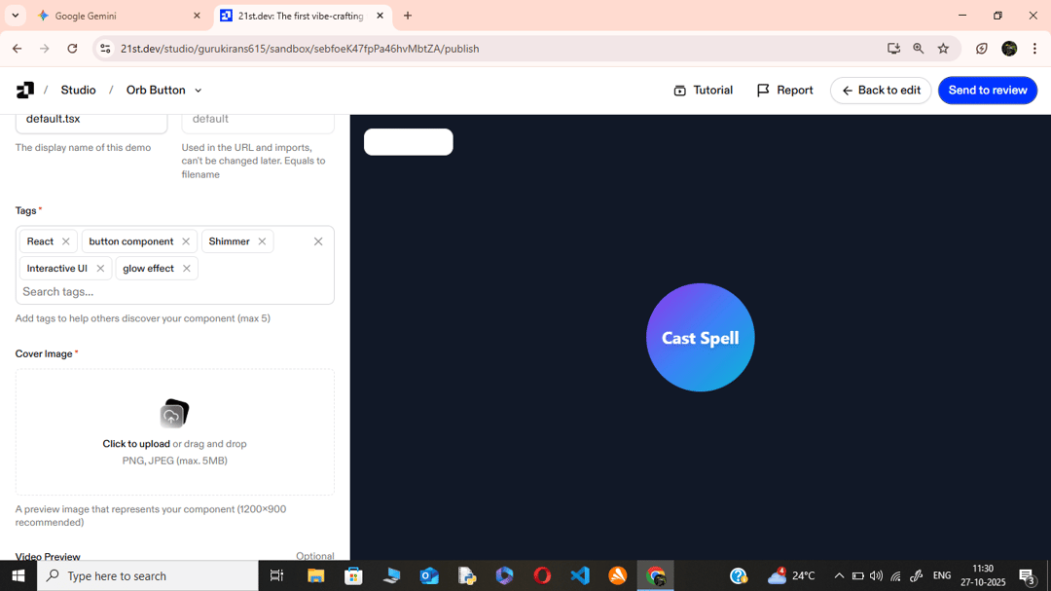Viewport: 1051px width, 591px height.
Task: Click the ENG language indicator
Action: (942, 575)
